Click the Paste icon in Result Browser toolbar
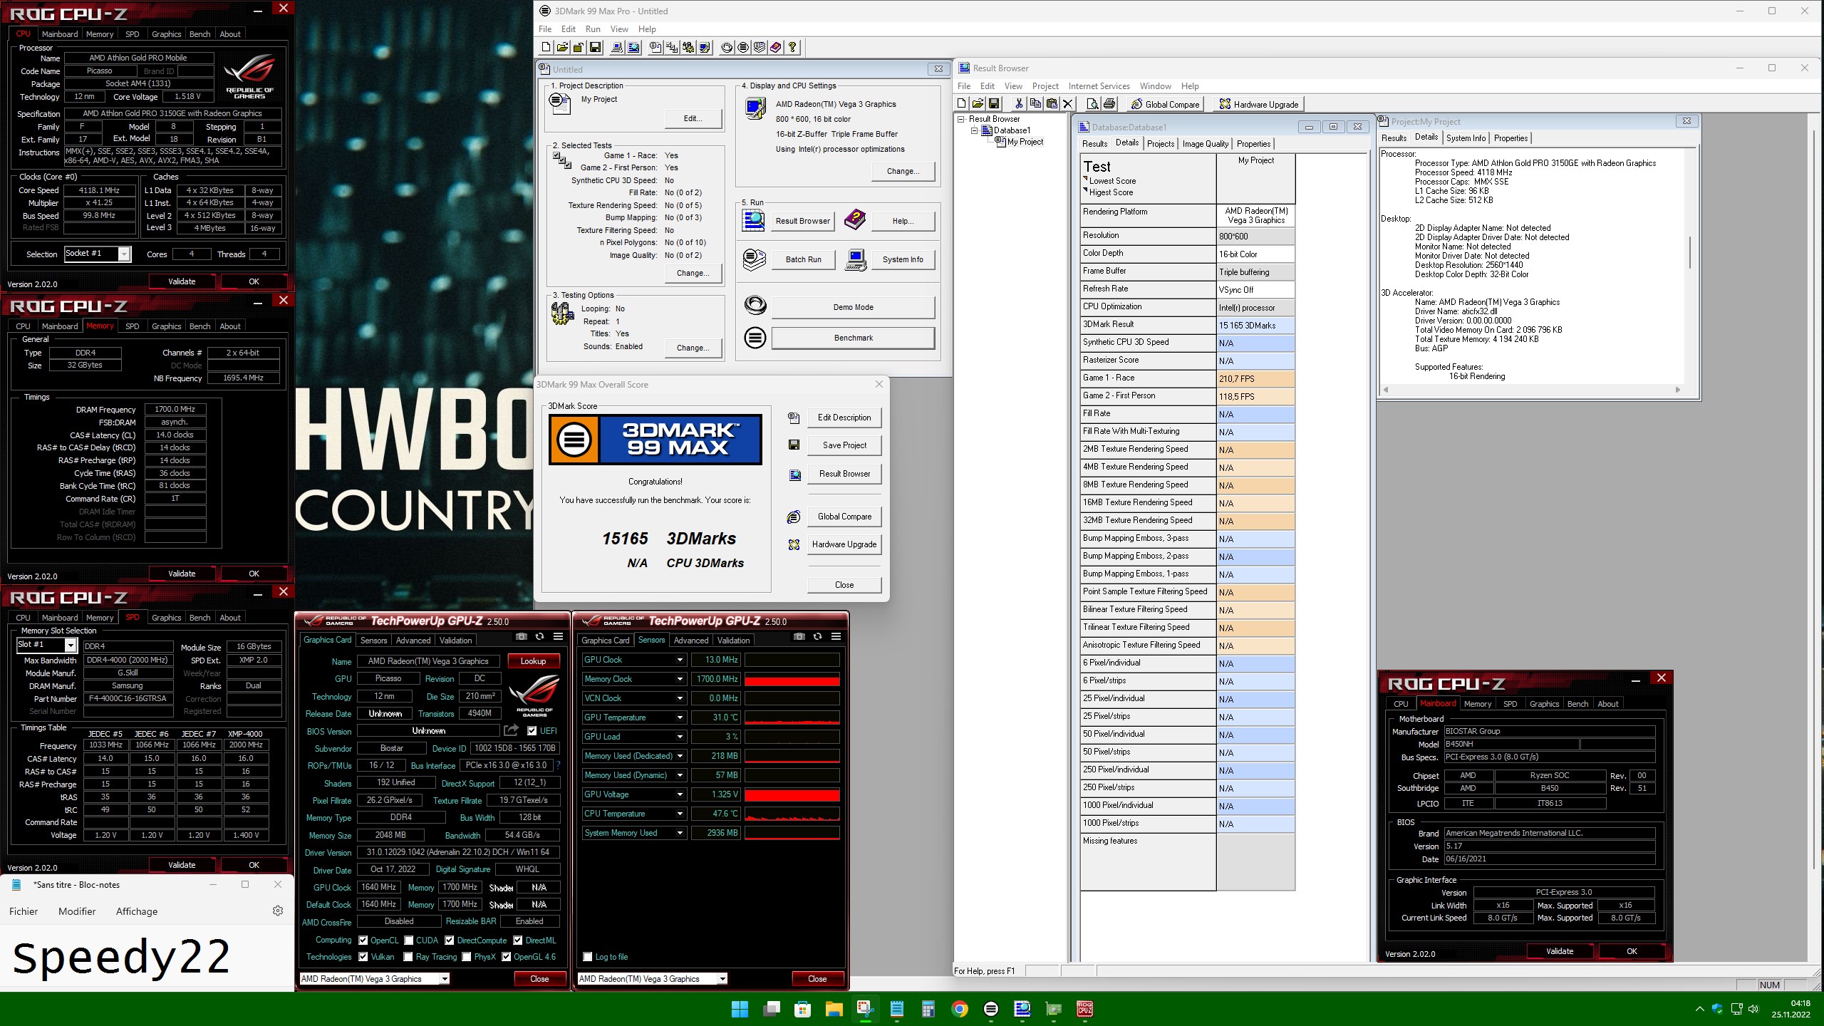Viewport: 1824px width, 1026px height. coord(1052,104)
